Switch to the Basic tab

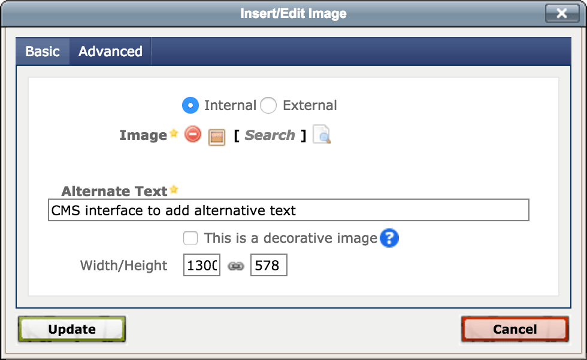click(43, 51)
